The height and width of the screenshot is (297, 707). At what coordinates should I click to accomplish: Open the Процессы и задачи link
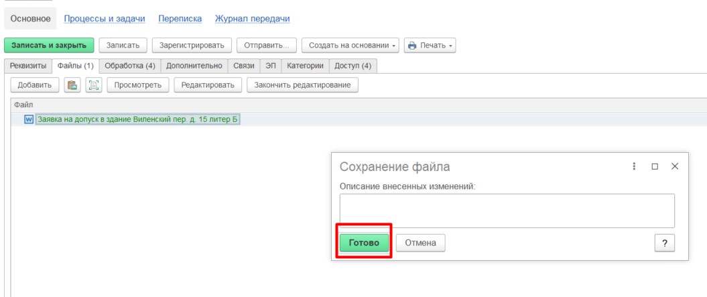(x=109, y=18)
